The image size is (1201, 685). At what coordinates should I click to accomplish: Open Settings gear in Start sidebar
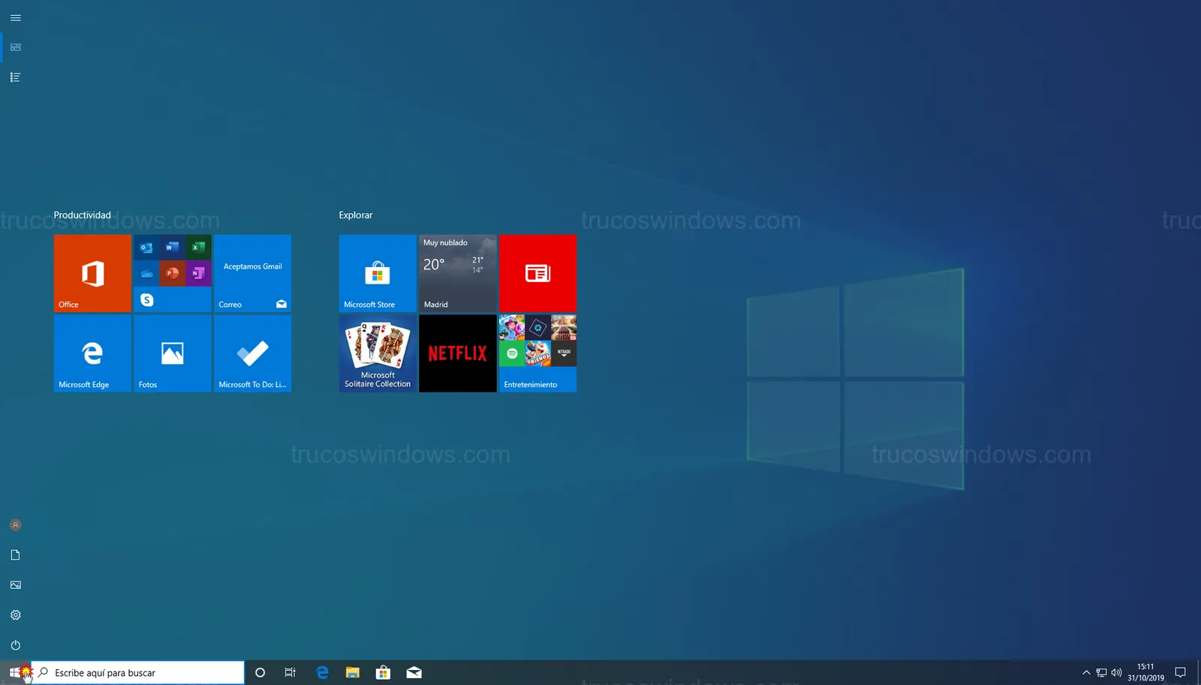click(15, 615)
